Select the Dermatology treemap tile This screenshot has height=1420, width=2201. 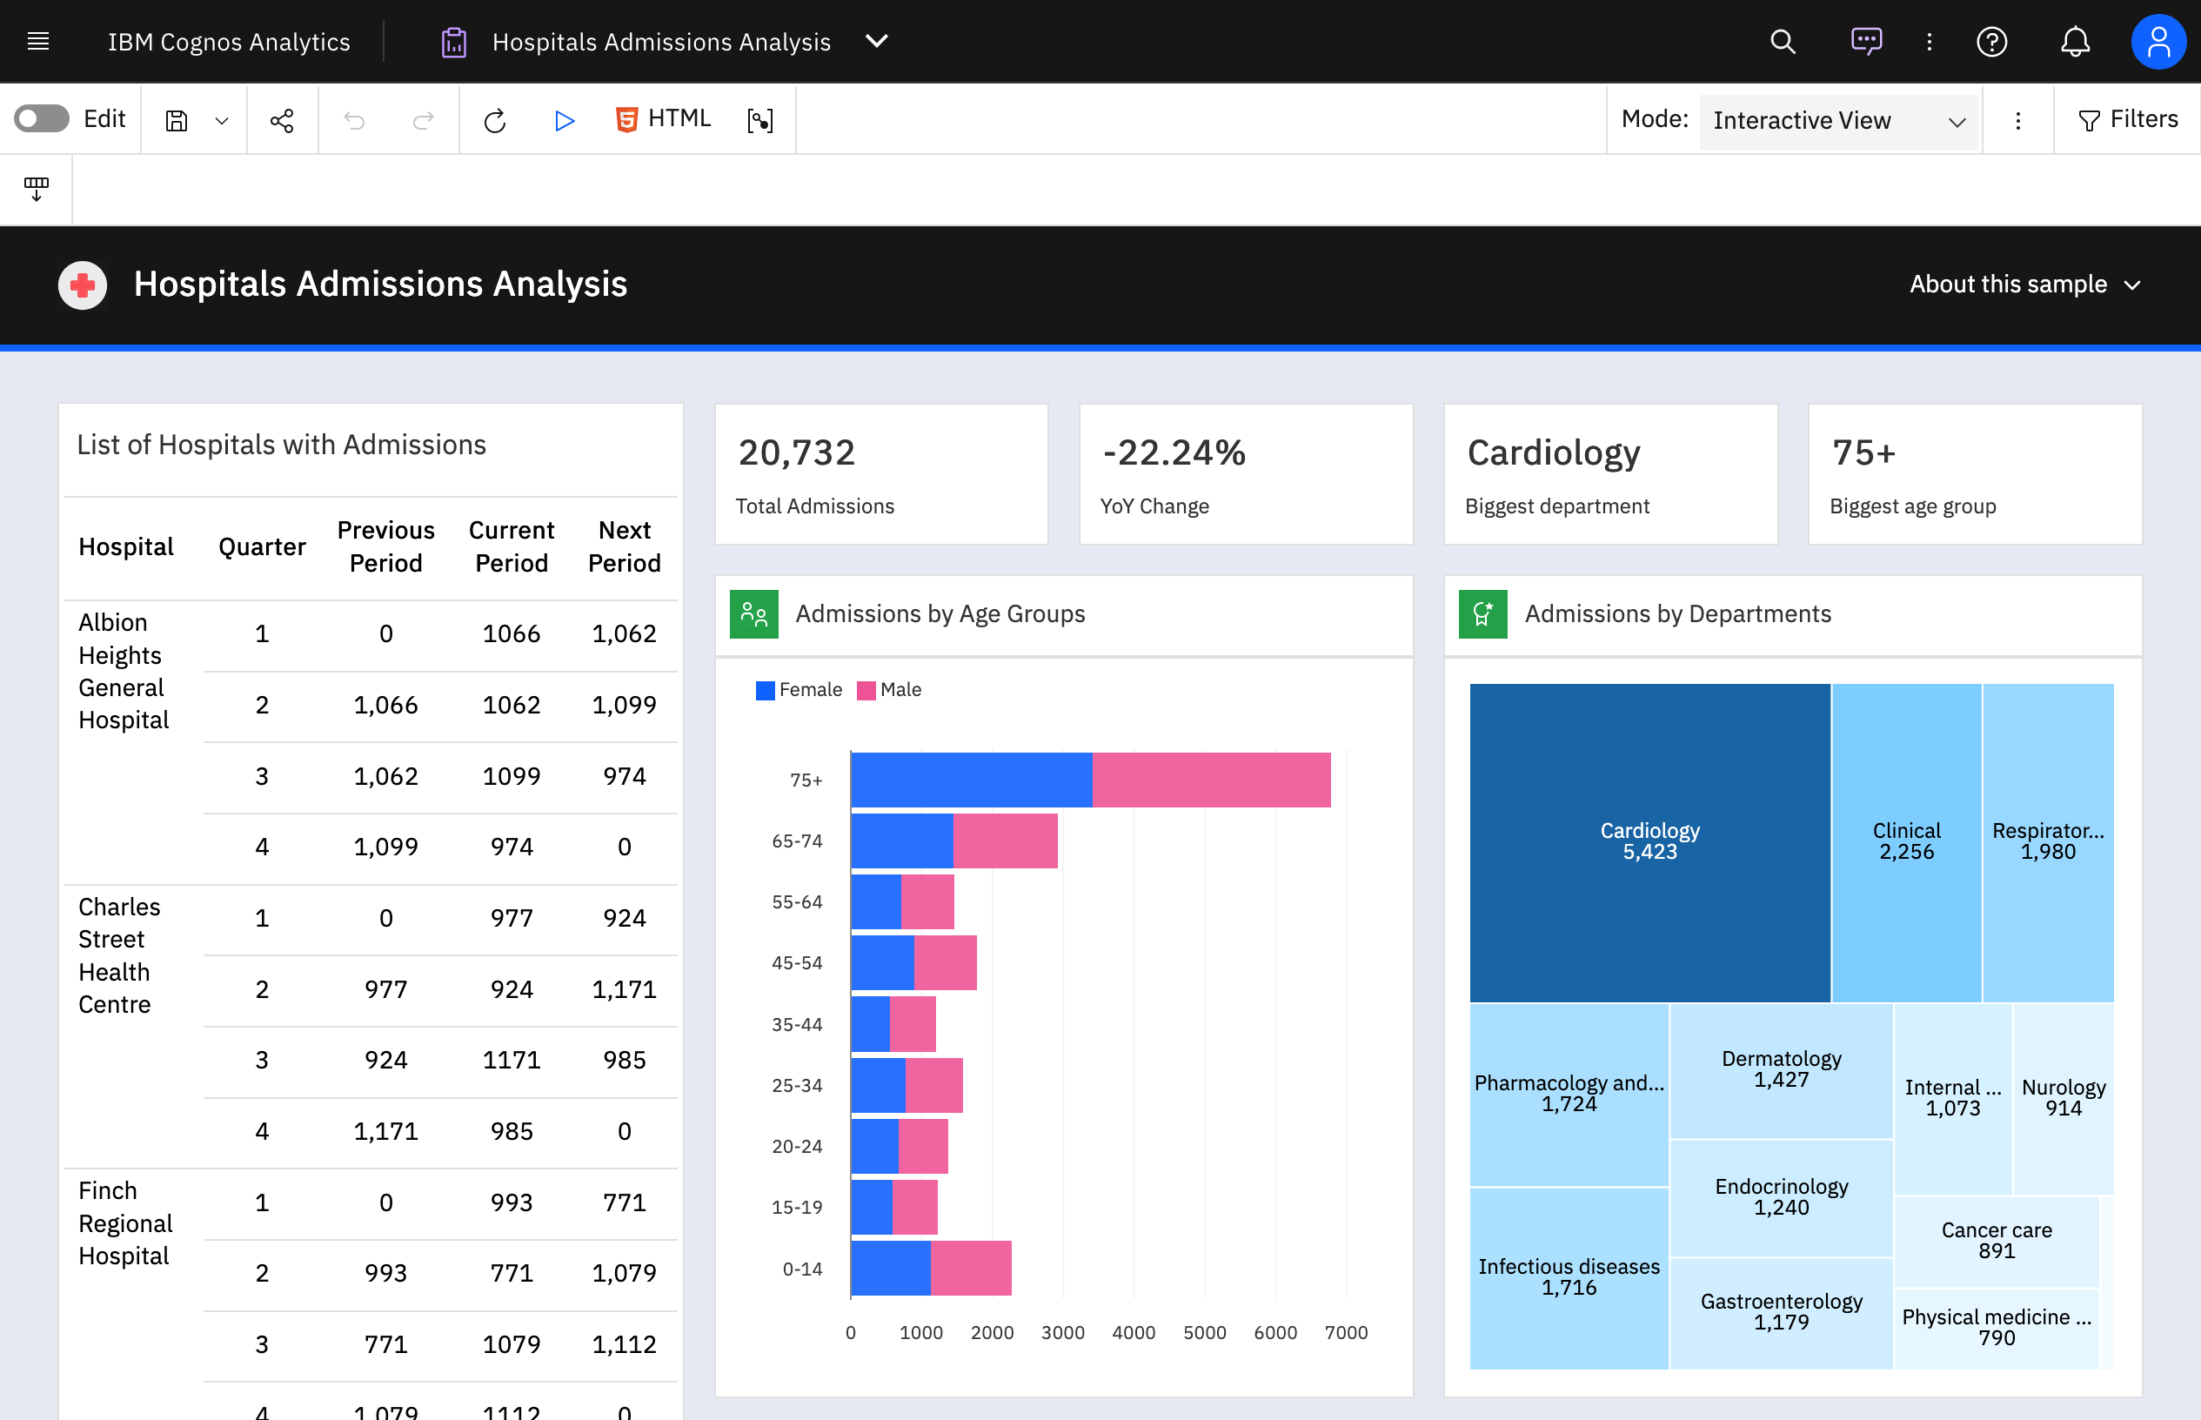tap(1781, 1070)
